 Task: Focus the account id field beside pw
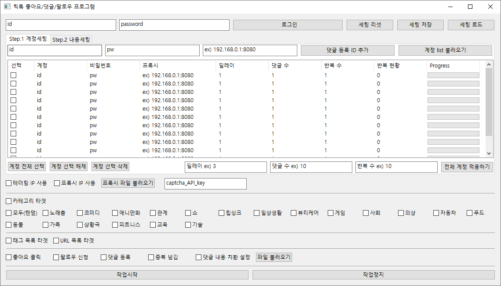[x=55, y=50]
